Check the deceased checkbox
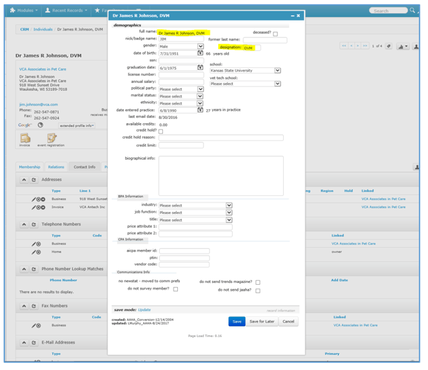The height and width of the screenshot is (370, 428). coord(276,34)
